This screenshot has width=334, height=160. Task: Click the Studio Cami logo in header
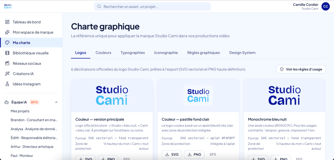[8, 6]
